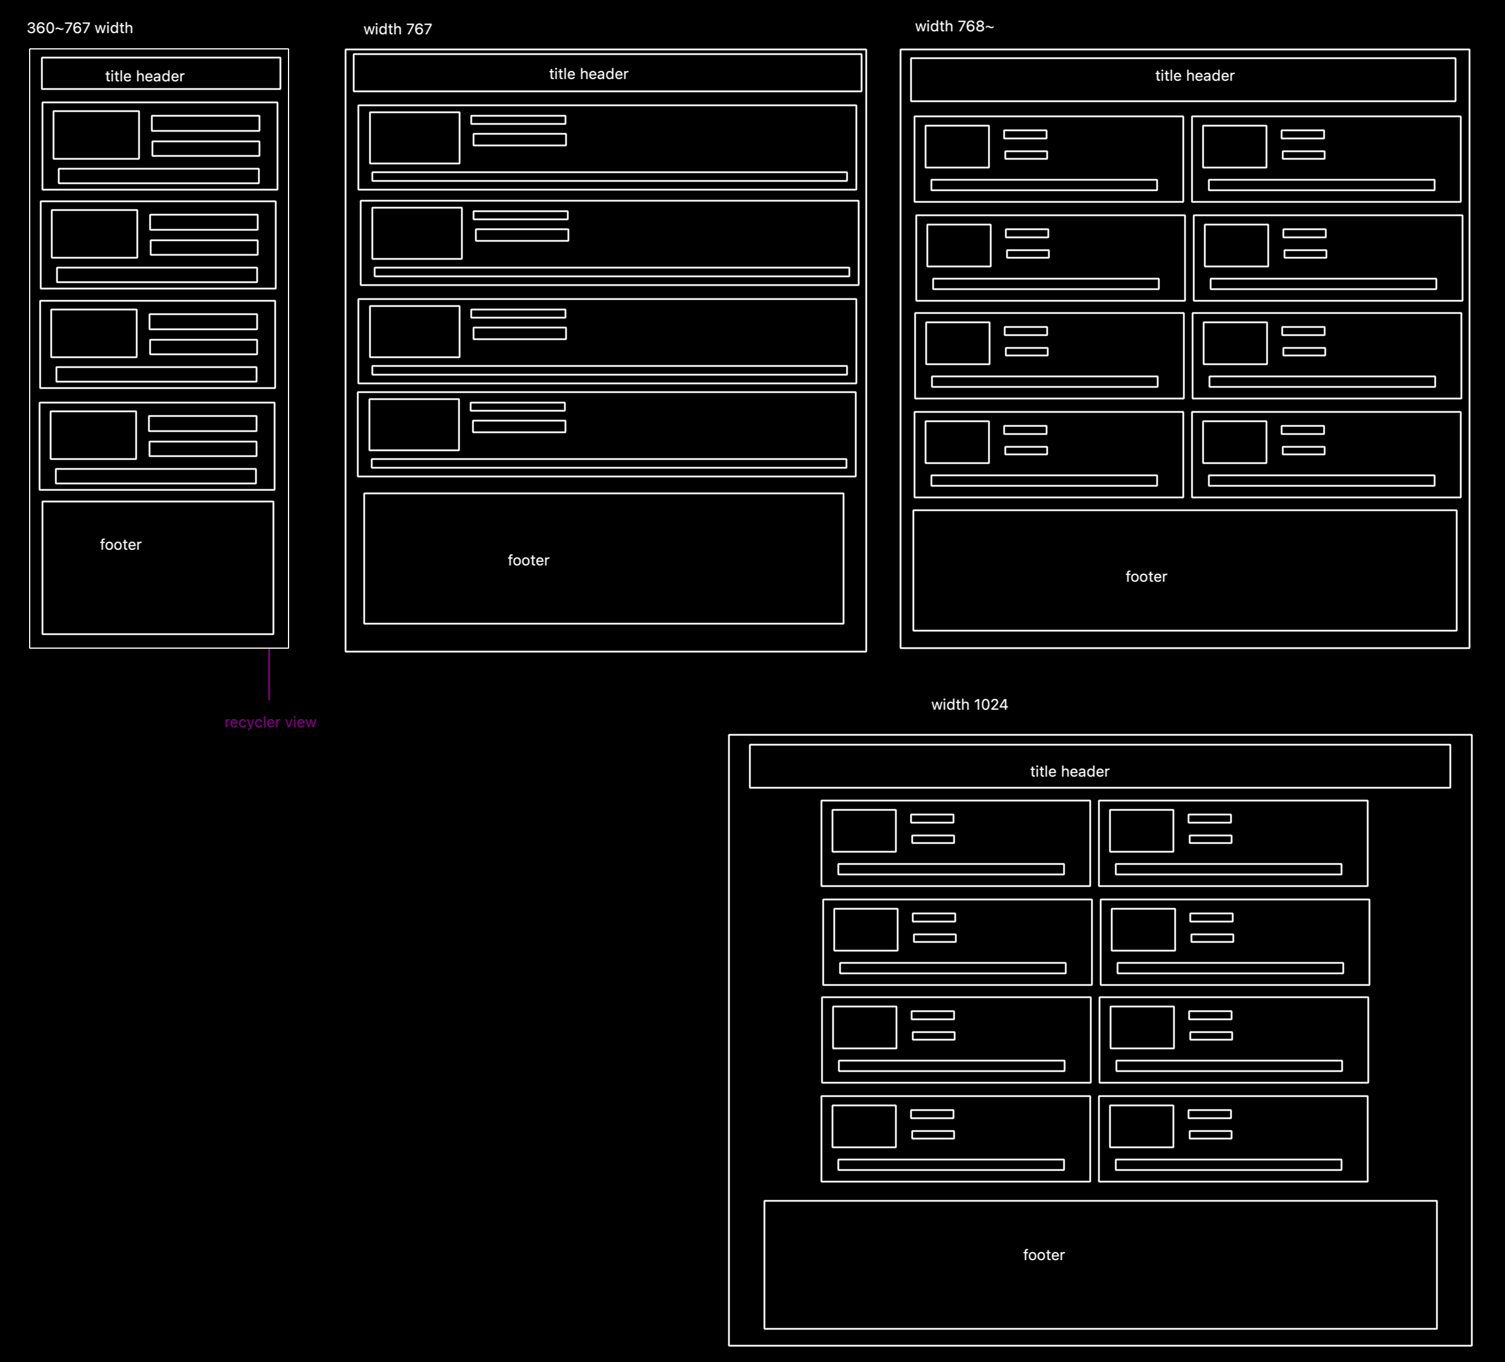Click footer box in width 767 layout
This screenshot has height=1362, width=1505.
pos(603,558)
